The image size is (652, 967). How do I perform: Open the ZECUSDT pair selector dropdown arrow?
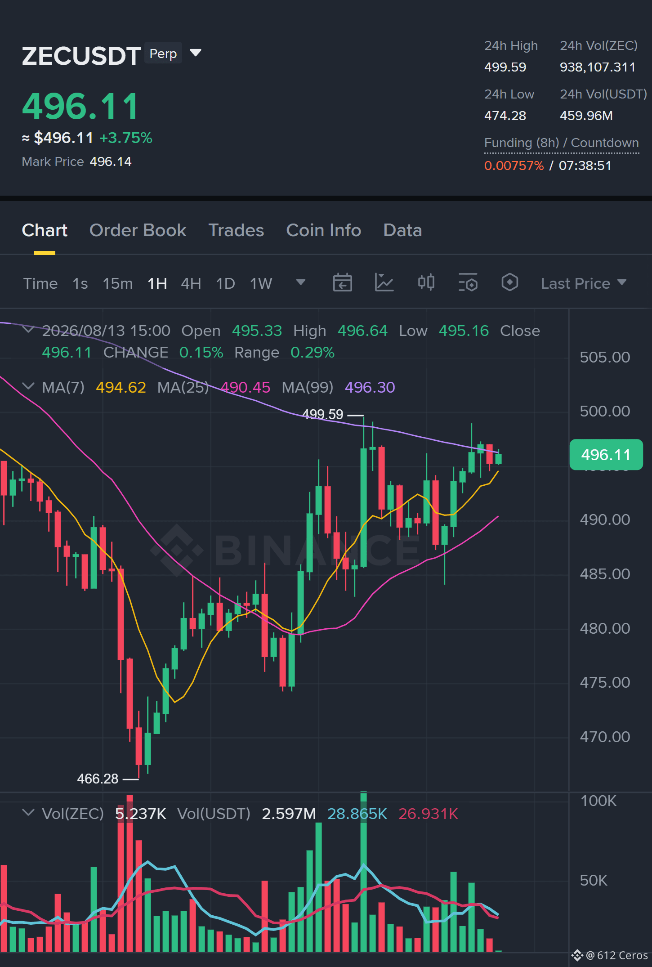pyautogui.click(x=196, y=53)
